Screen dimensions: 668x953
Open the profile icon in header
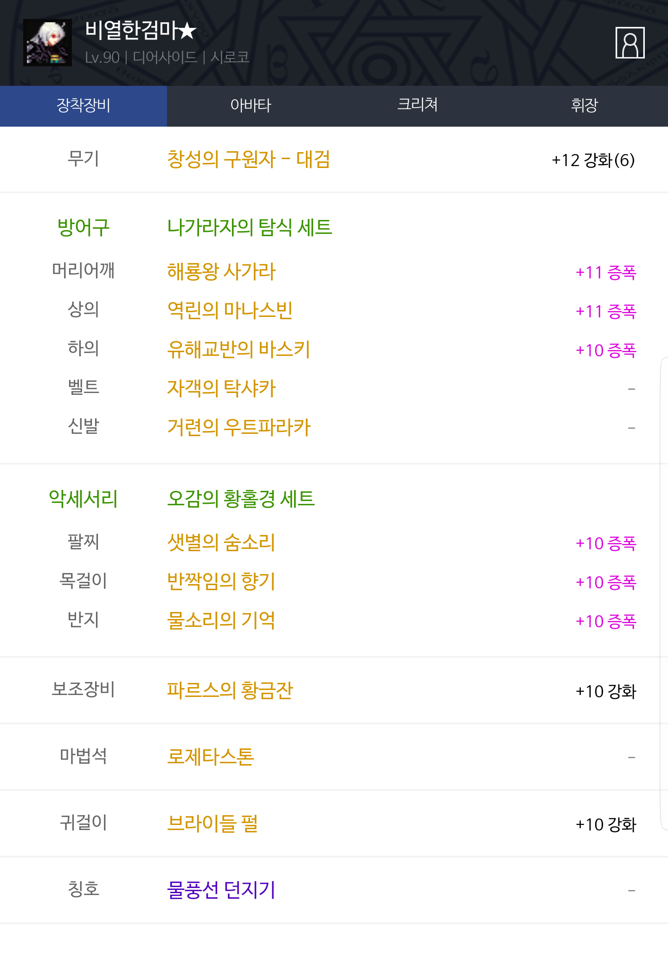629,43
